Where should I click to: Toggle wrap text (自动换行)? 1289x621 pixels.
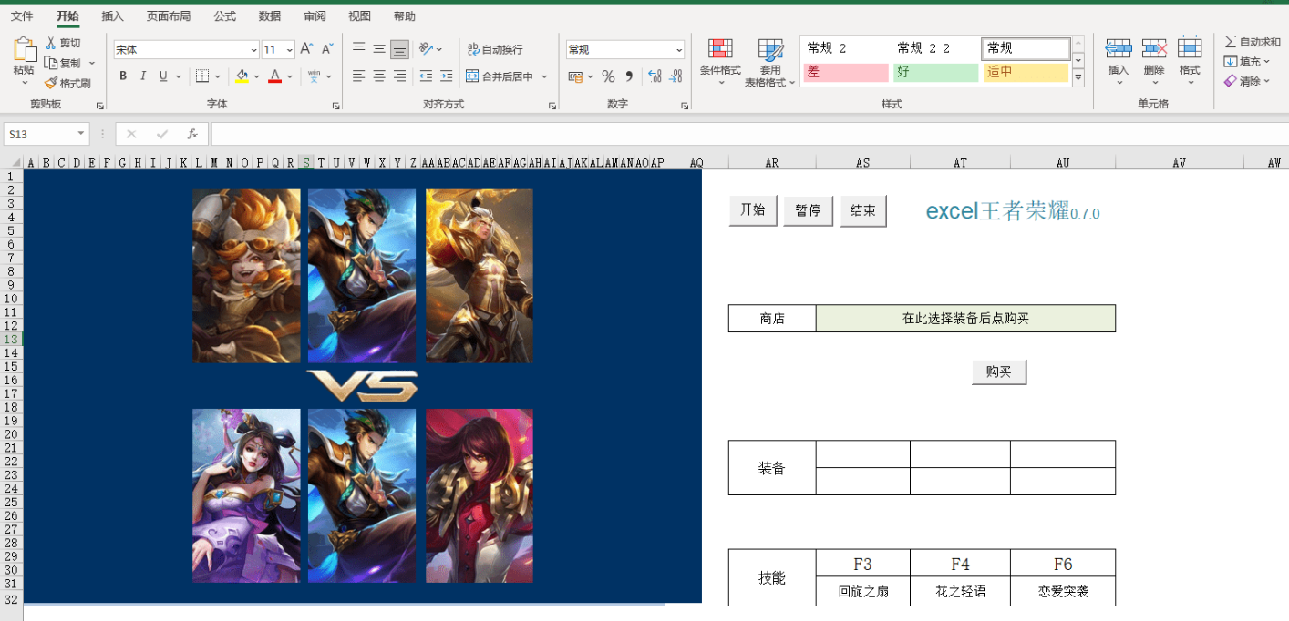(x=494, y=49)
